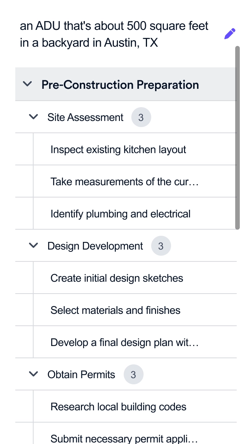
Task: Open Develop a final design plan task
Action: pyautogui.click(x=124, y=342)
